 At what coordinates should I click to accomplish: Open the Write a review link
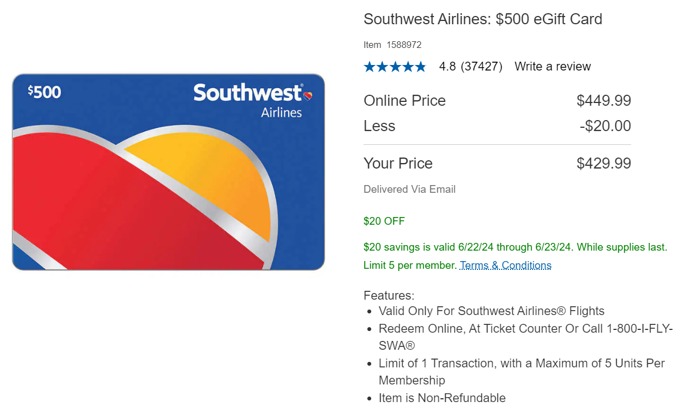pos(552,67)
